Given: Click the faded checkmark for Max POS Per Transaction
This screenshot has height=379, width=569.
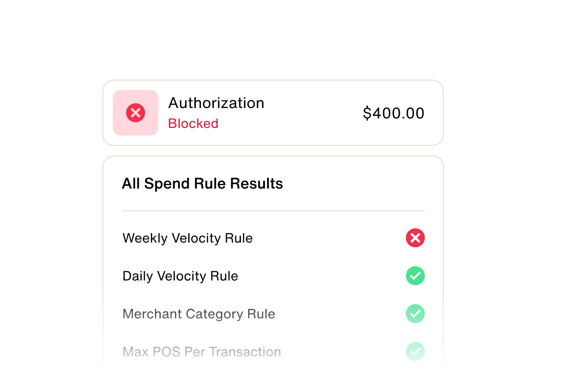Looking at the screenshot, I should point(415,352).
